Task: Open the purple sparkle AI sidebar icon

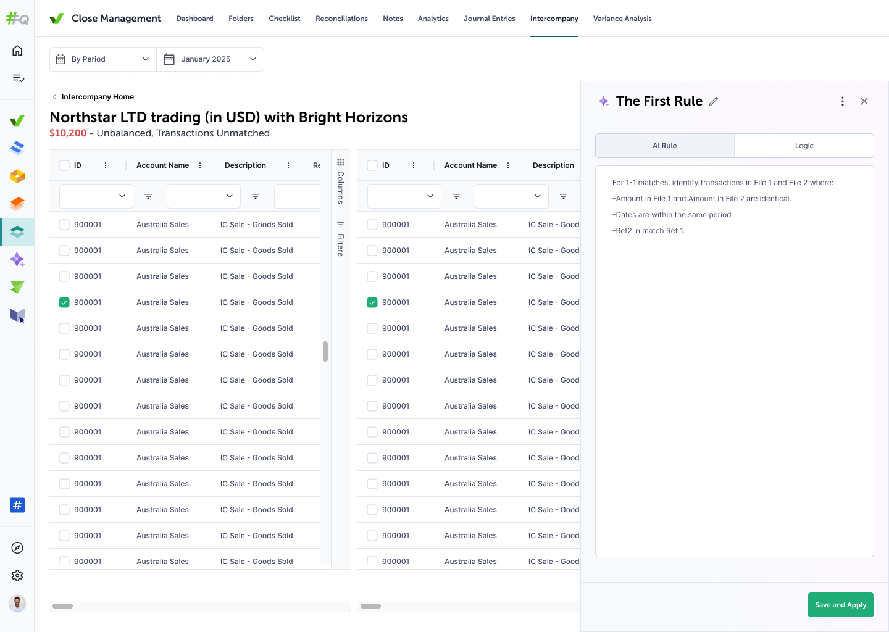Action: pyautogui.click(x=17, y=259)
